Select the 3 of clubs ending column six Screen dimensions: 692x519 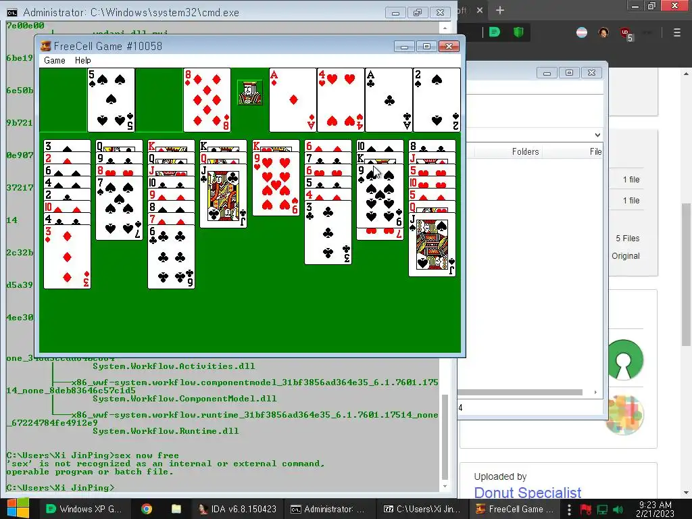pyautogui.click(x=328, y=232)
